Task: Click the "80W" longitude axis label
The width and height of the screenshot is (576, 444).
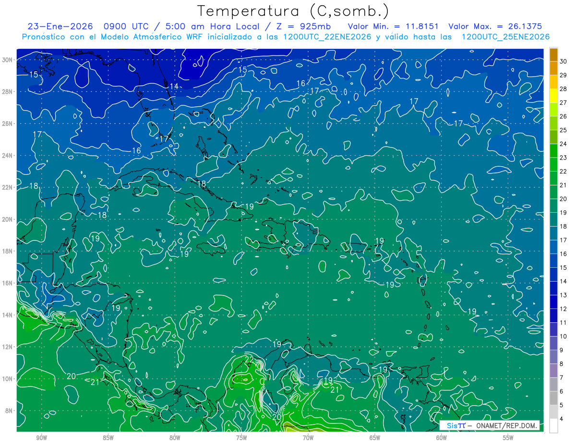Action: 175,438
